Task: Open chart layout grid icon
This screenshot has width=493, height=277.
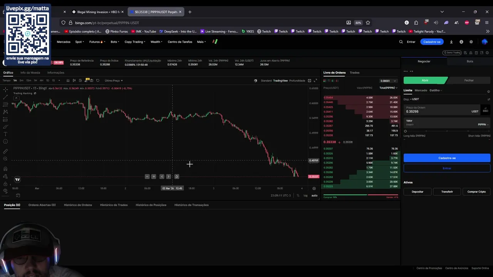Action: coord(309,80)
